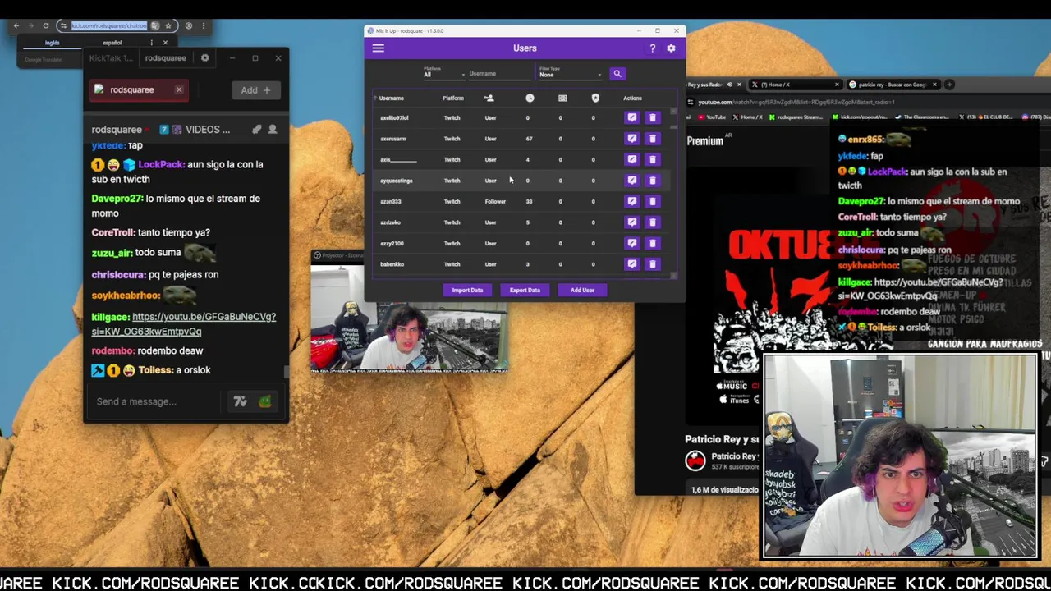
Task: Click the KickTalk pin icon in chat header
Action: [256, 130]
